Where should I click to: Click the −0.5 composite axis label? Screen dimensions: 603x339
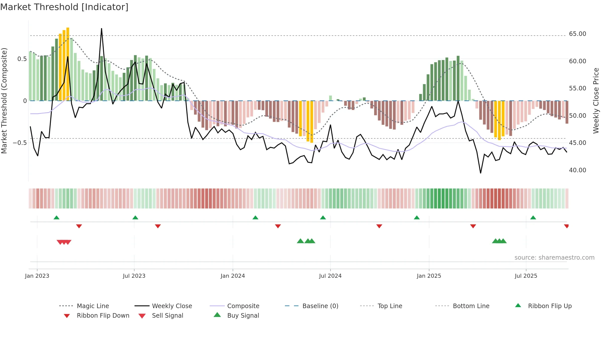(x=20, y=143)
